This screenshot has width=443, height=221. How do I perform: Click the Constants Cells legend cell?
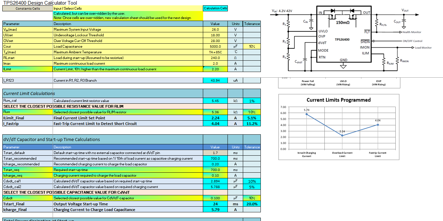tap(28, 8)
